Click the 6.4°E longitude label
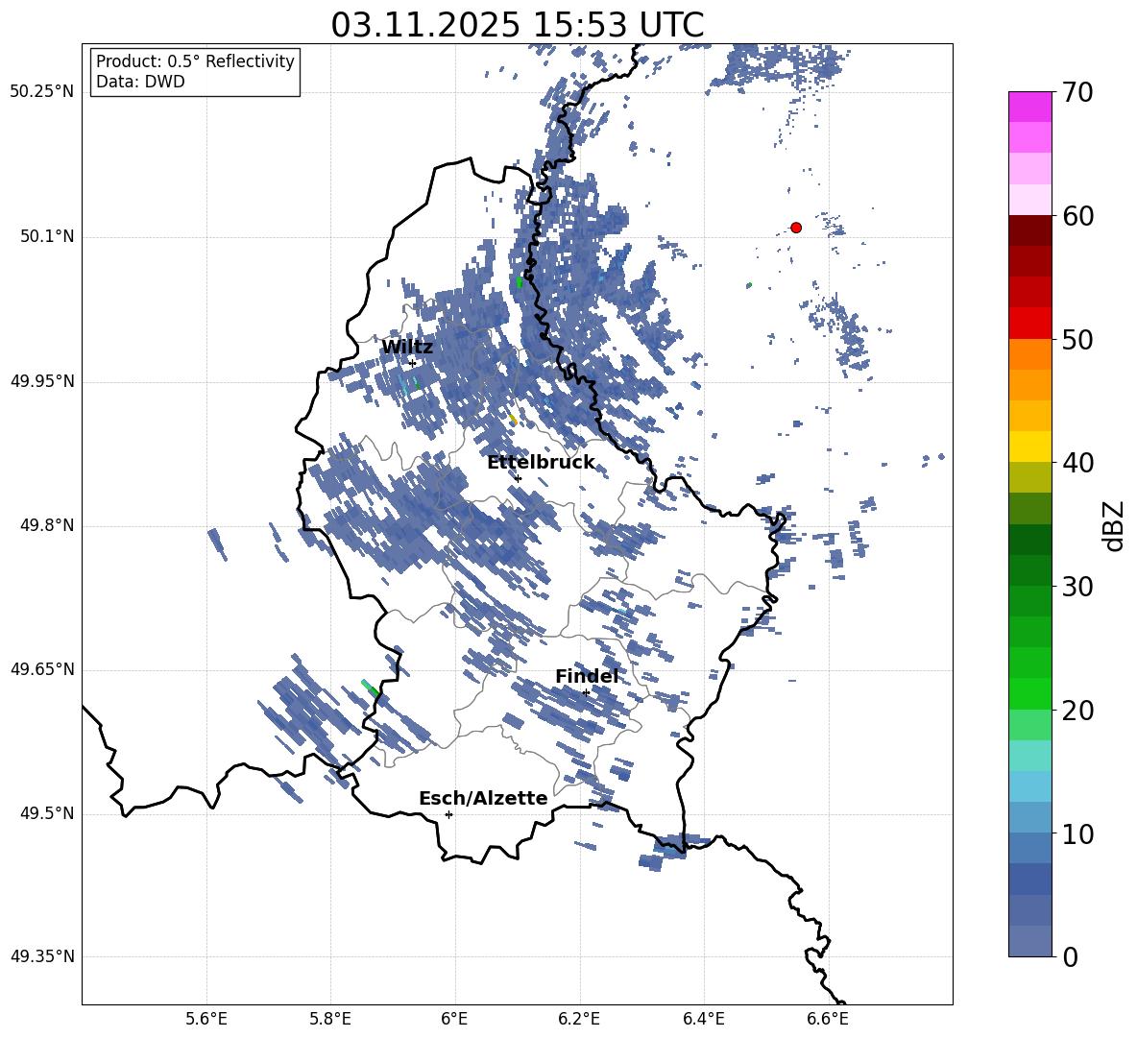This screenshot has width=1137, height=1038. tap(703, 1019)
